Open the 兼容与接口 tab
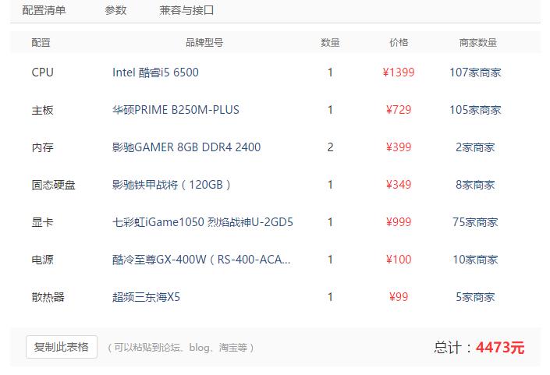Screen dimensions: 550x375 click(x=186, y=10)
